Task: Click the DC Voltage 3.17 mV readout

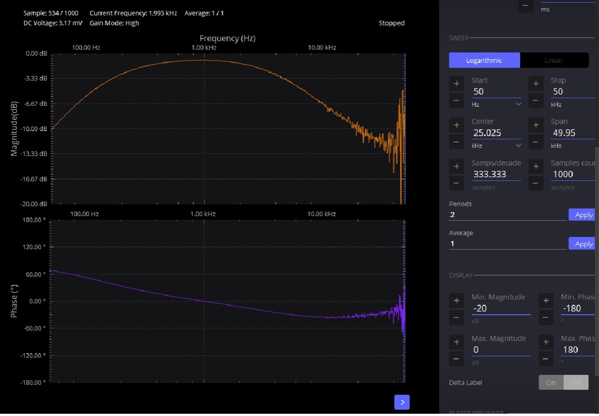Action: pyautogui.click(x=52, y=23)
